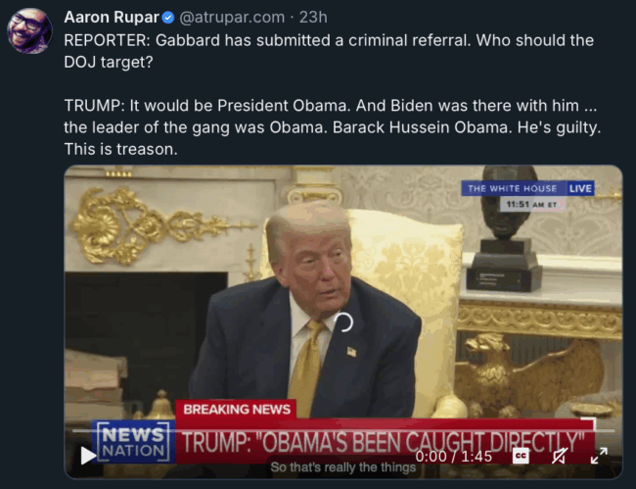Screen dimensions: 636x489
Task: Click the caption text 'So that's really the things'
Action: [343, 467]
